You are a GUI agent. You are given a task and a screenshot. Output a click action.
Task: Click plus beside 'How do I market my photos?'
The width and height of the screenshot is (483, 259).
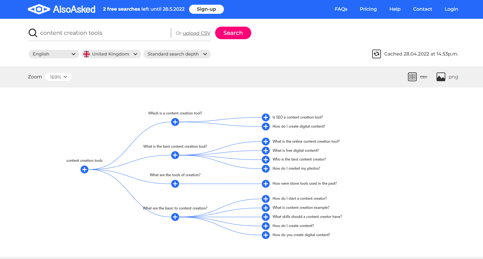266,169
